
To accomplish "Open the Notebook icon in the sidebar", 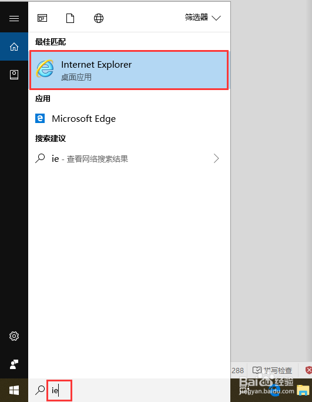I will click(x=14, y=75).
